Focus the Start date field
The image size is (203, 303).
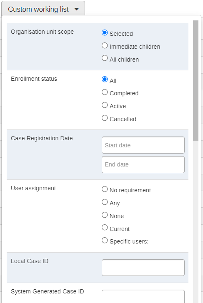click(x=143, y=145)
